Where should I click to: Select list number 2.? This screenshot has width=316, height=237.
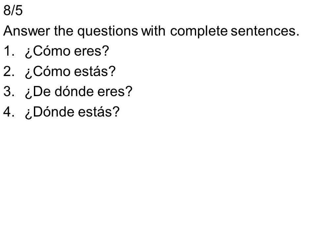(9, 71)
